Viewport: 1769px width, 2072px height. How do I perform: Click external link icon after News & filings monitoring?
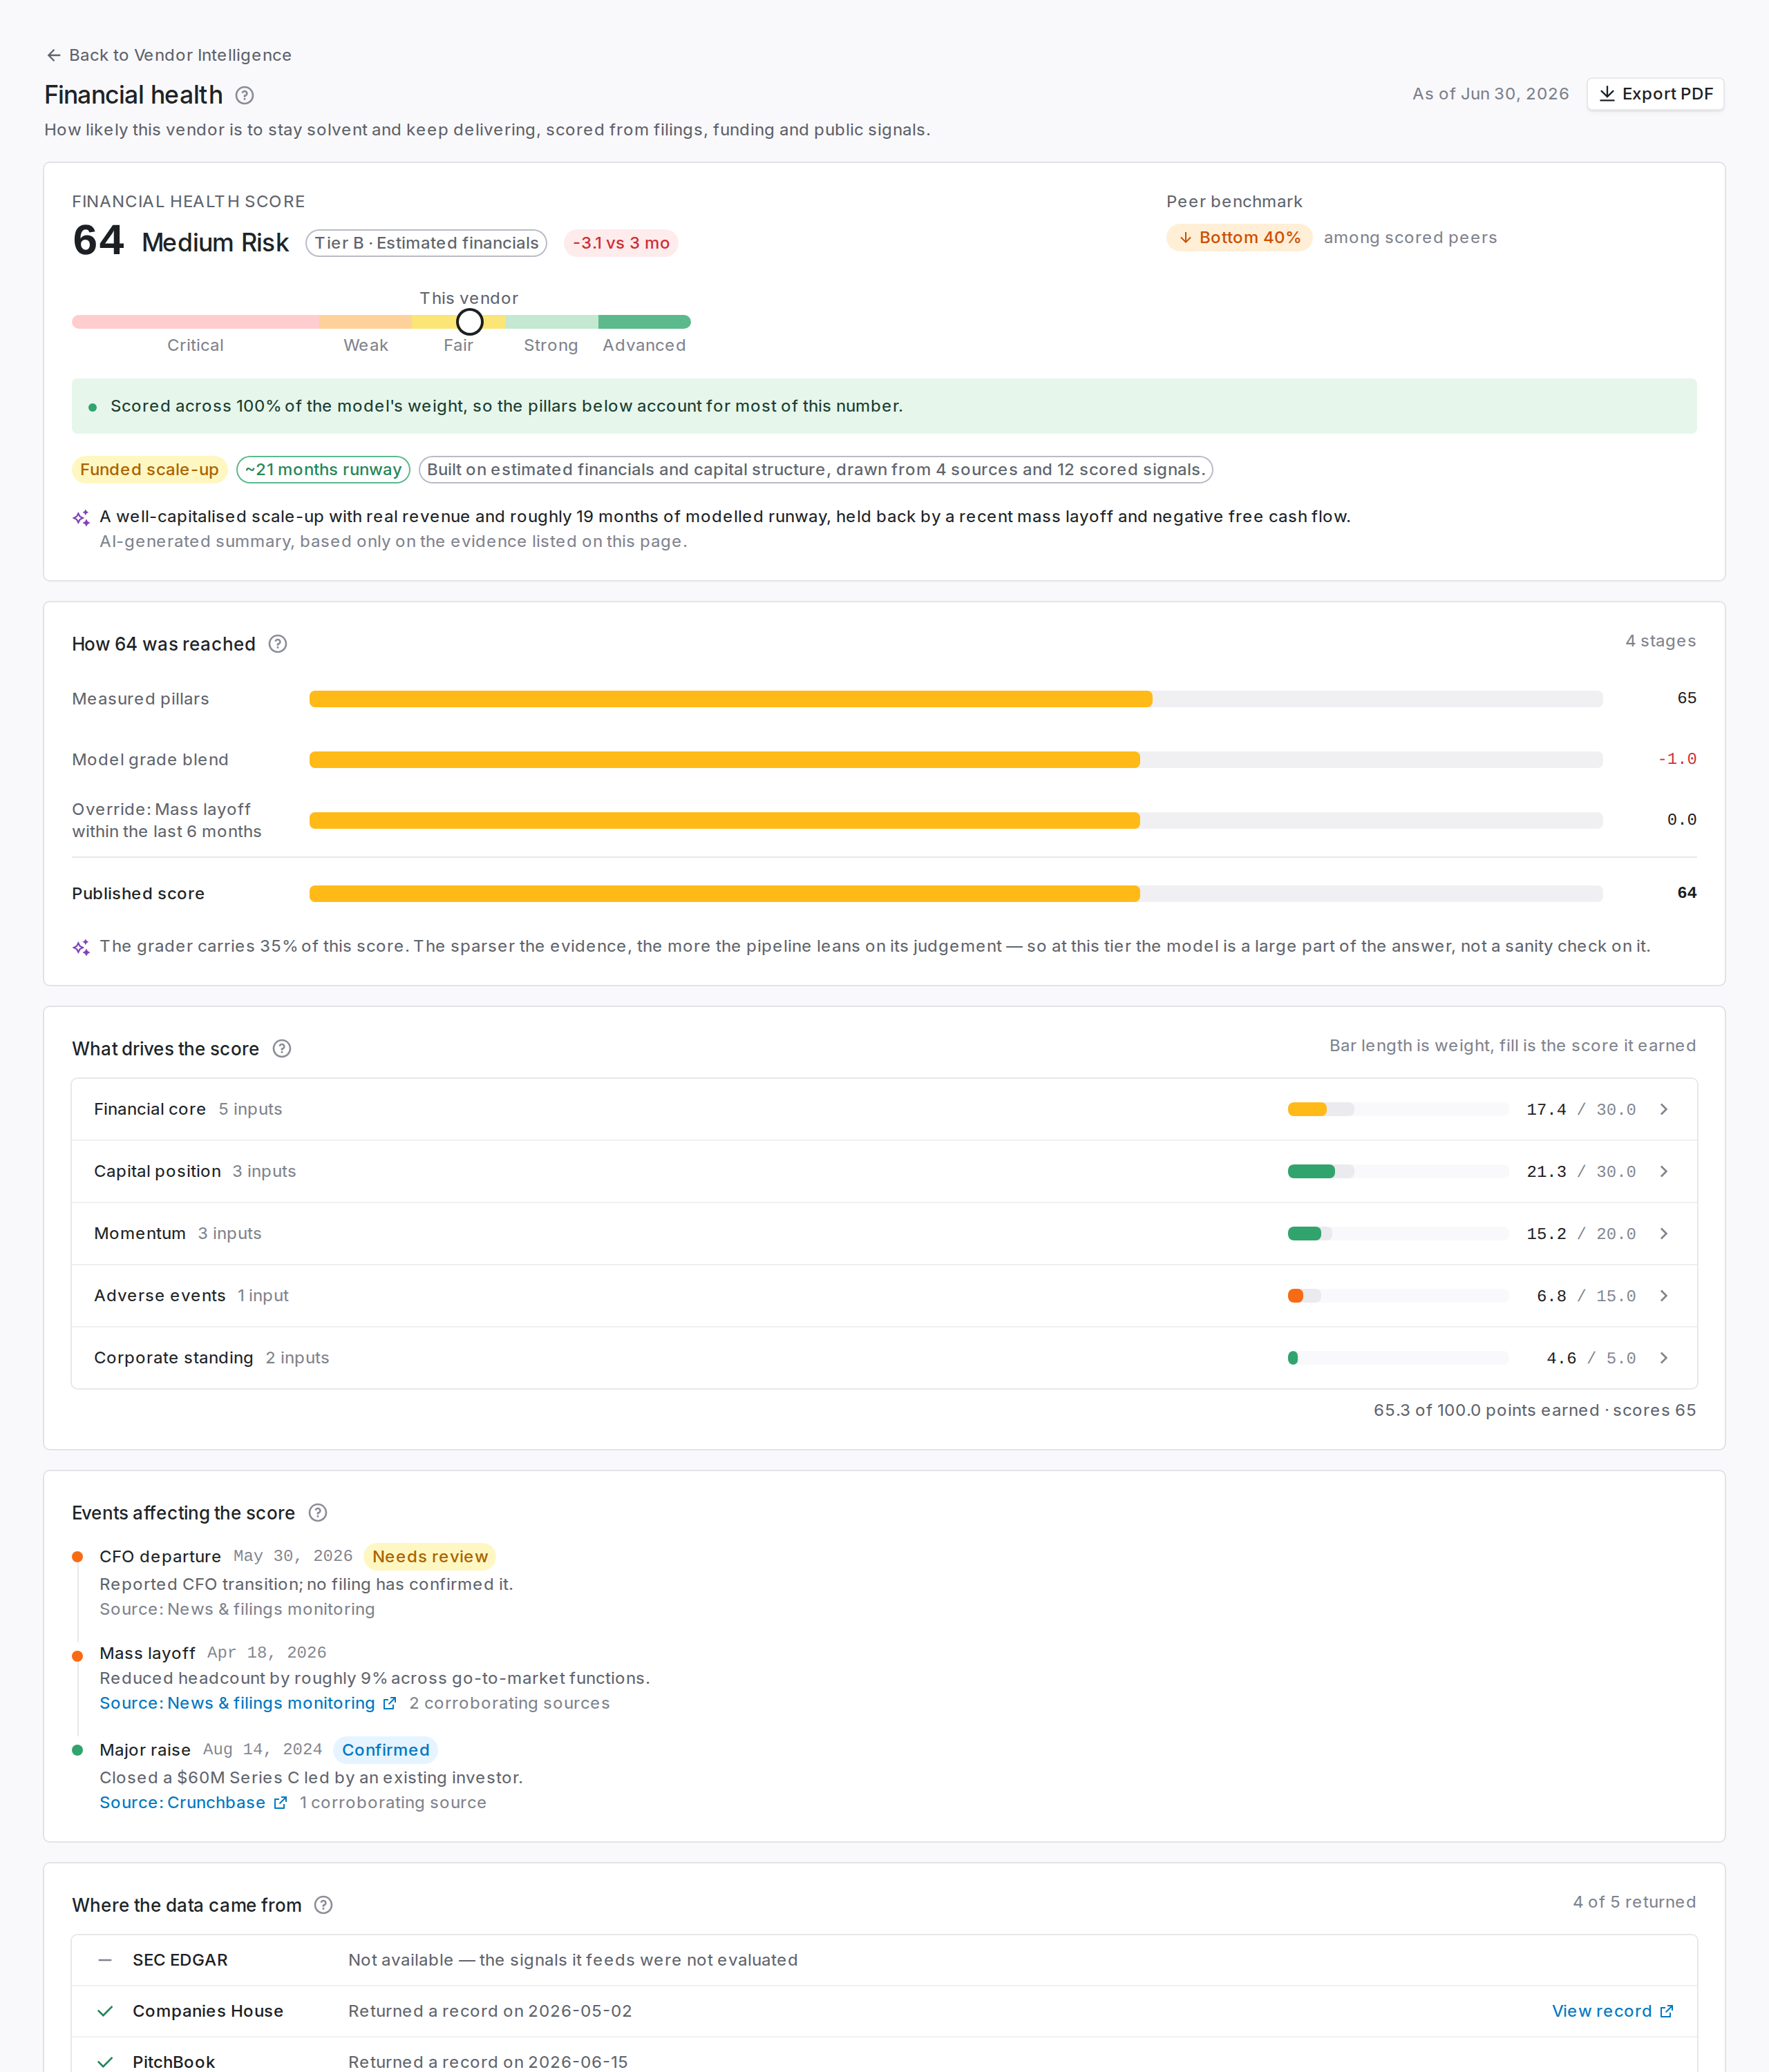[389, 1703]
